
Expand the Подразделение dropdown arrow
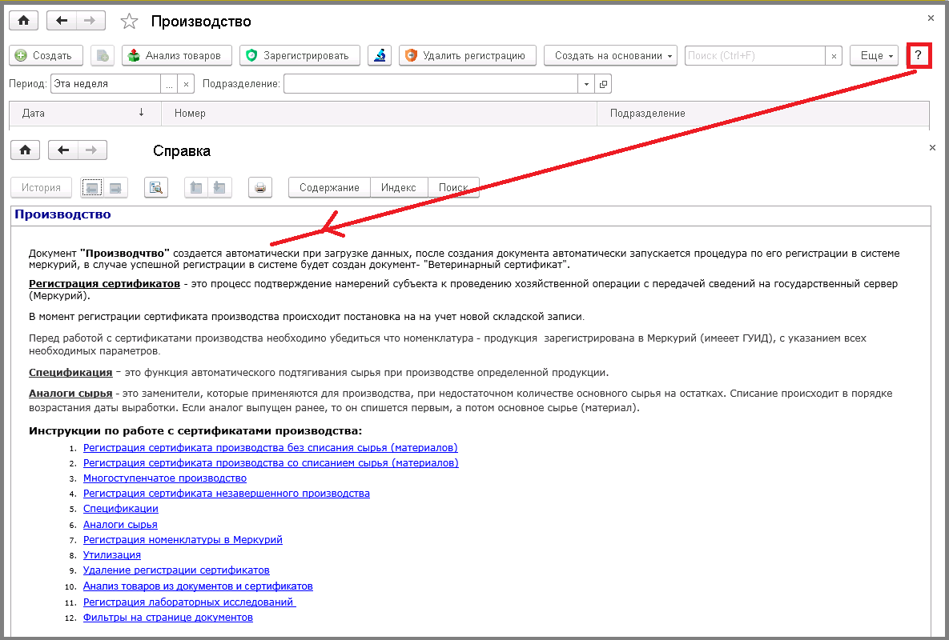click(x=586, y=84)
